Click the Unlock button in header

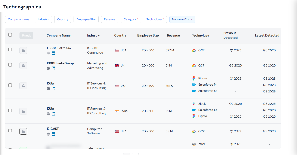point(26,35)
